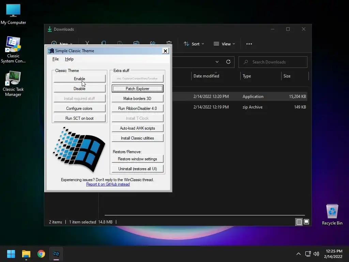
Task: Select the zip Archive file row
Action: [x=240, y=107]
